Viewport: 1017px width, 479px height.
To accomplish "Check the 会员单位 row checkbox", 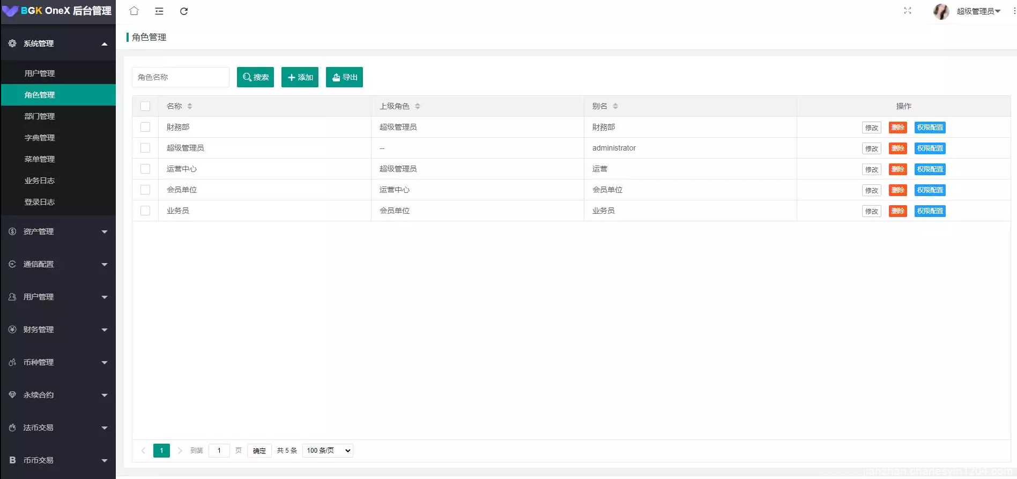I will (145, 190).
